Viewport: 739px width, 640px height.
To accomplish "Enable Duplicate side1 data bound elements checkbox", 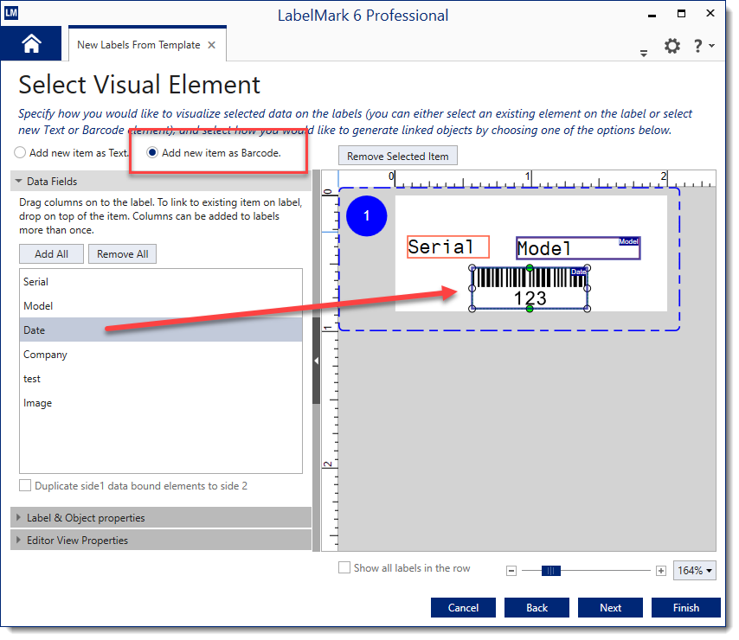I will [25, 485].
